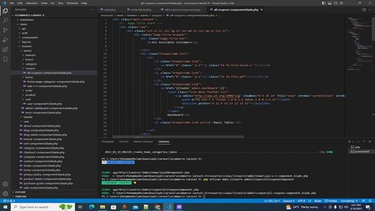Click the feedback icon in status bar
The height and width of the screenshot is (211, 375).
tap(363, 200)
